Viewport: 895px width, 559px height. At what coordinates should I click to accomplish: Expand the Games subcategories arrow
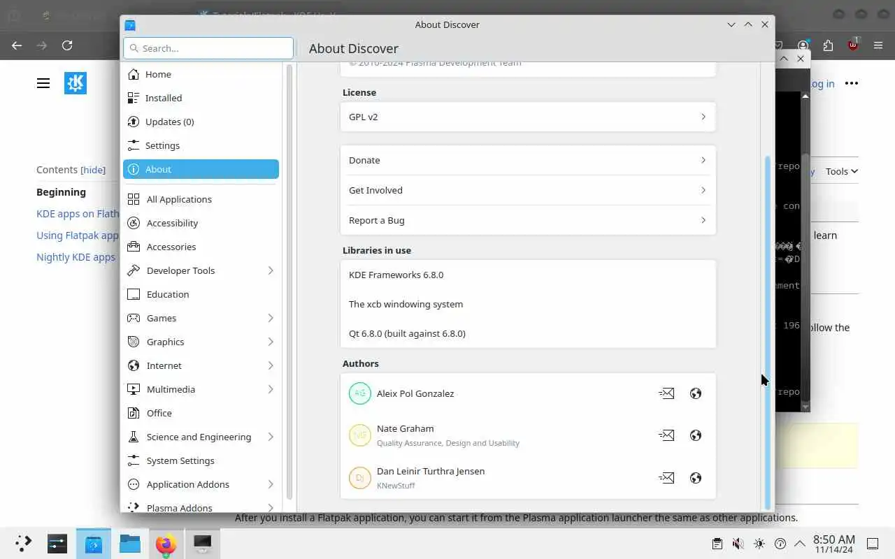tap(271, 318)
